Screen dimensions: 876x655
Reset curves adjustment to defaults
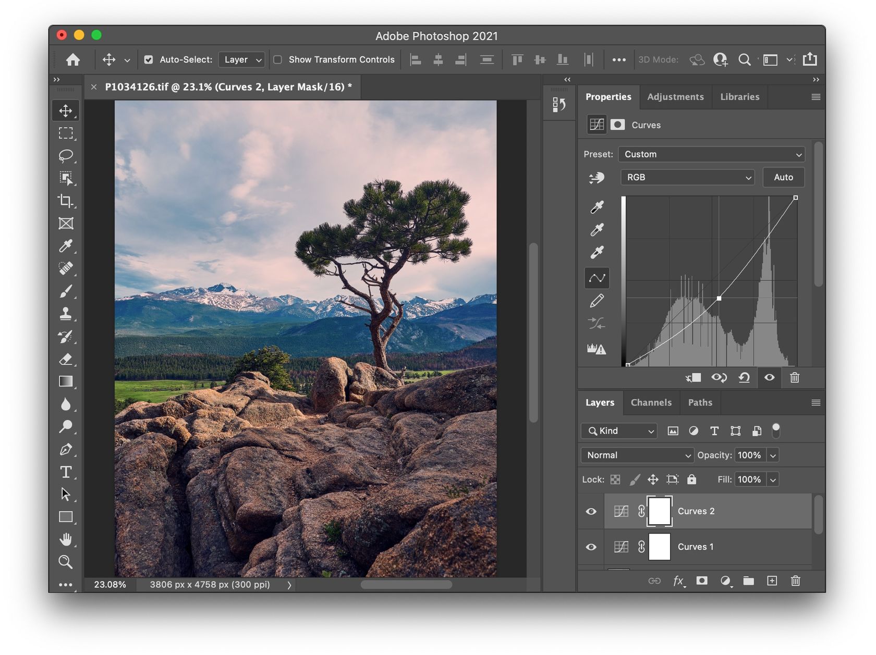[x=744, y=378]
